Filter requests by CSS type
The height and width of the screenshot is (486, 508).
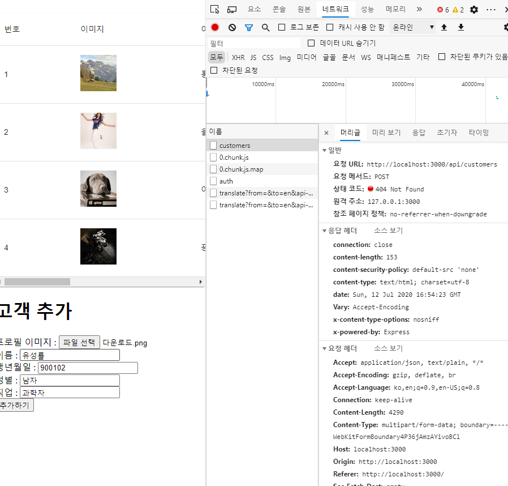coord(268,57)
